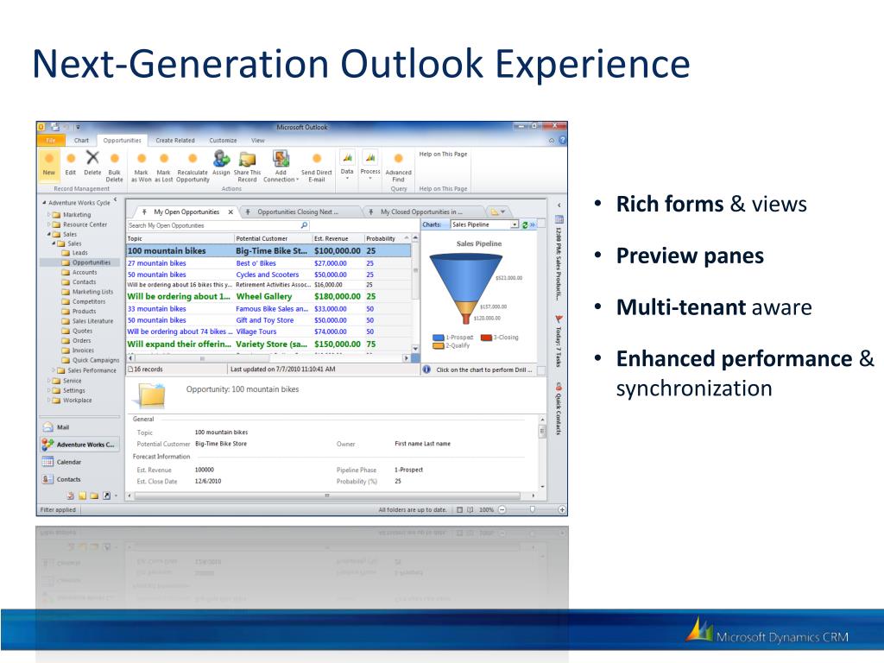Image resolution: width=884 pixels, height=663 pixels.
Task: Click the red 3-Closing legend swatch
Action: (486, 338)
